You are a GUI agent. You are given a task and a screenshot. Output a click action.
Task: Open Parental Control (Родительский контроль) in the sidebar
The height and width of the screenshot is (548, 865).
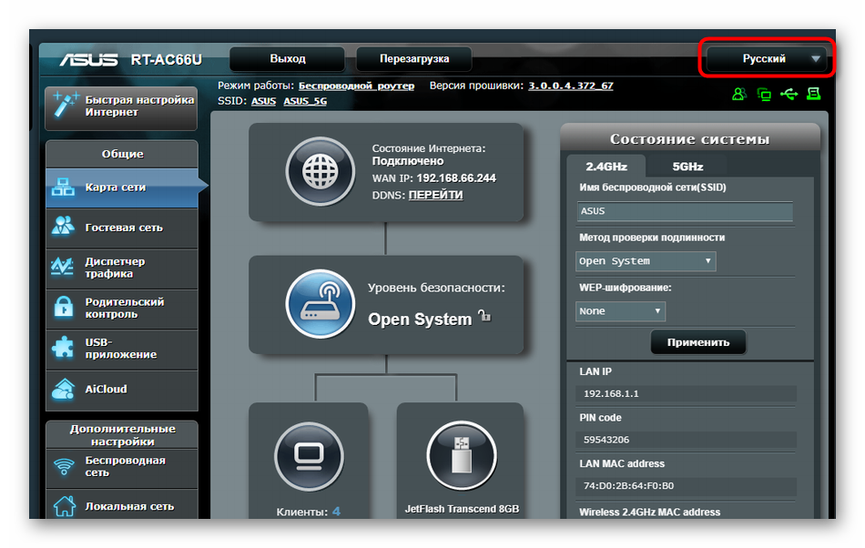[x=122, y=308]
